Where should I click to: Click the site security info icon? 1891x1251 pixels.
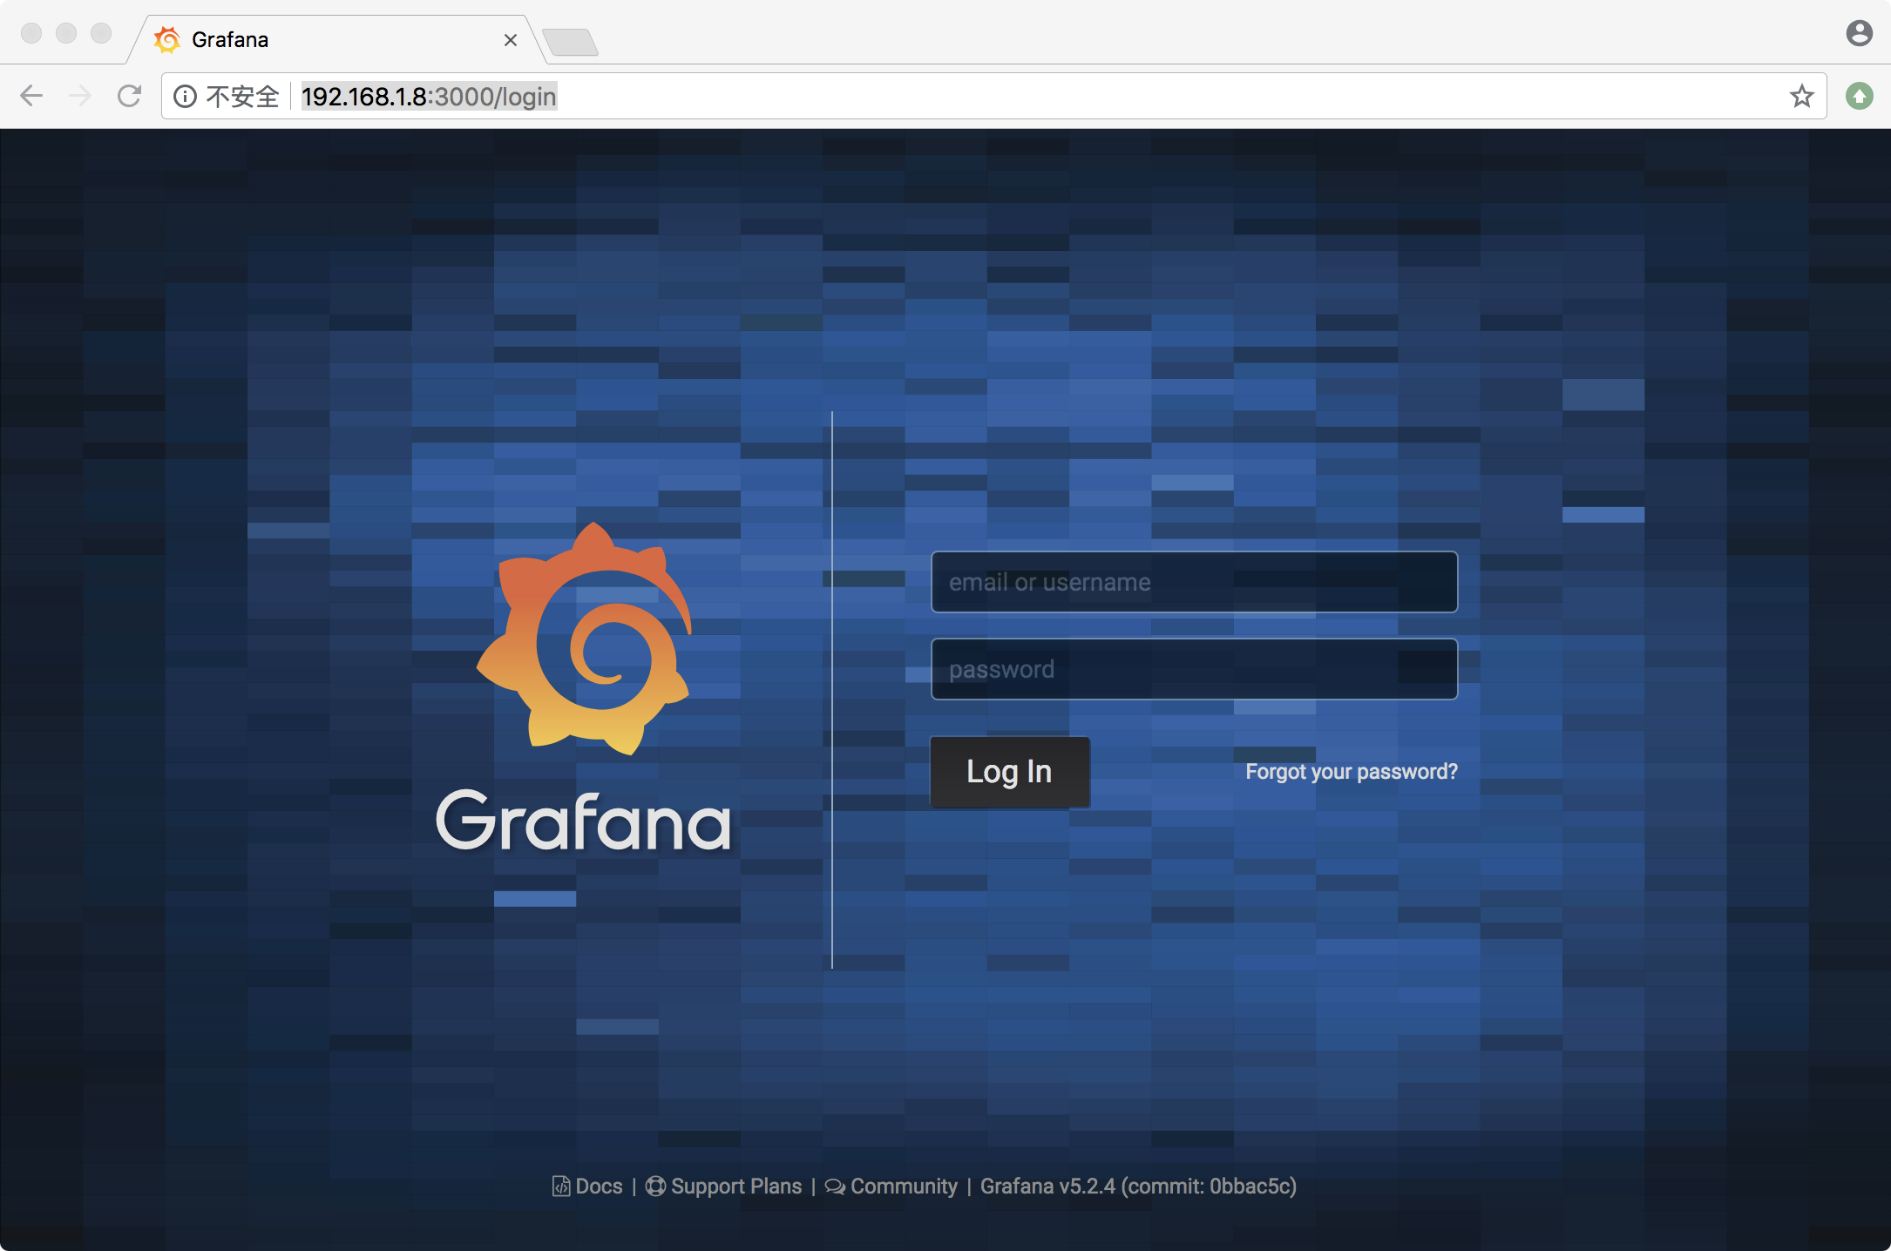pos(186,96)
